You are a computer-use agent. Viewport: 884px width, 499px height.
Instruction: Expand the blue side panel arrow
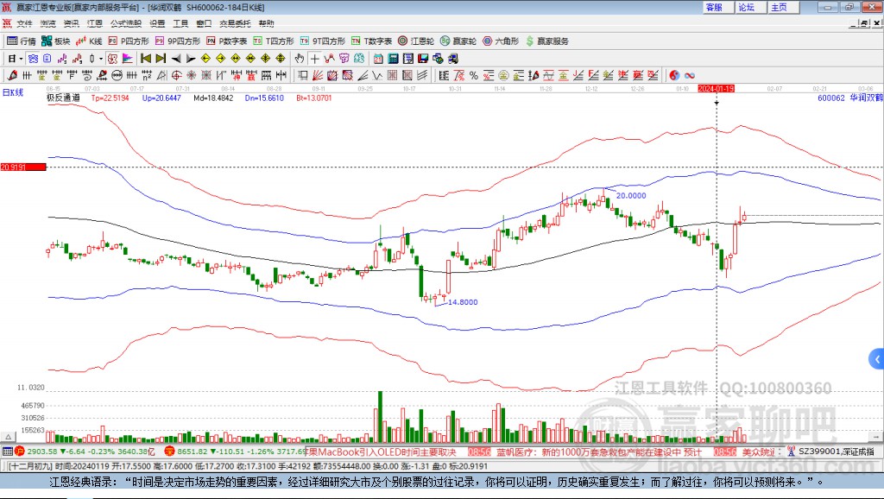877,358
